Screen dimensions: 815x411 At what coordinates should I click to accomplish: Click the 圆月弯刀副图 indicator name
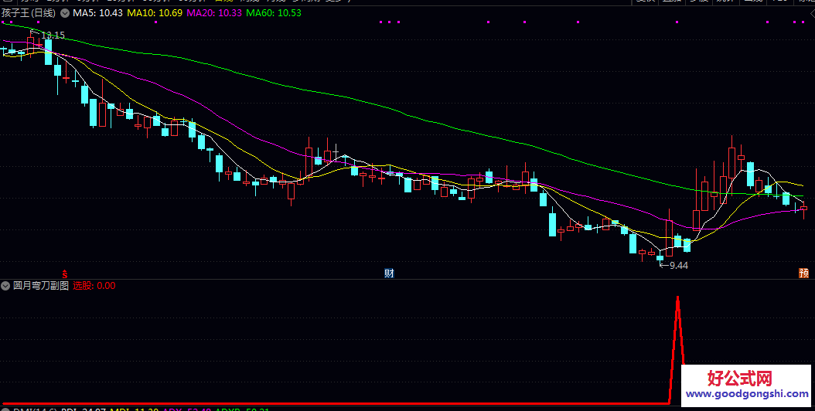pos(41,285)
